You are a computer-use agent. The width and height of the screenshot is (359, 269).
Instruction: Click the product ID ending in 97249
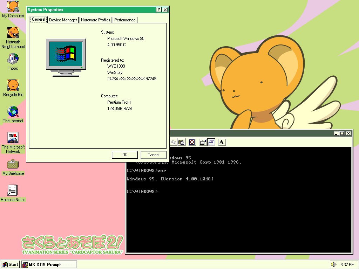click(132, 79)
